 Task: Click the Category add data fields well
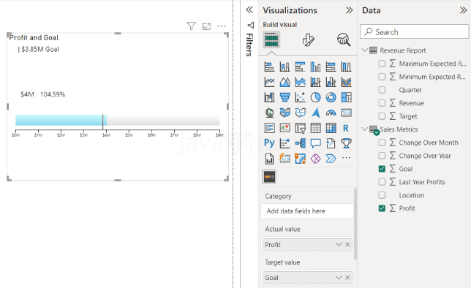[307, 211]
